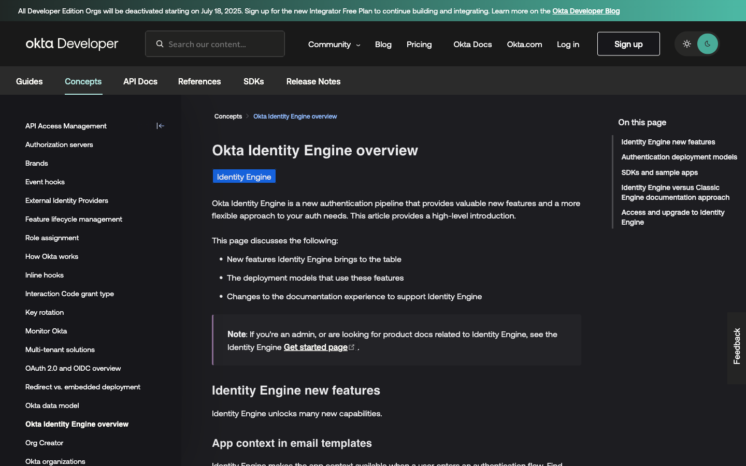Jump to SDKs and sample apps section
The image size is (746, 466).
tap(659, 172)
